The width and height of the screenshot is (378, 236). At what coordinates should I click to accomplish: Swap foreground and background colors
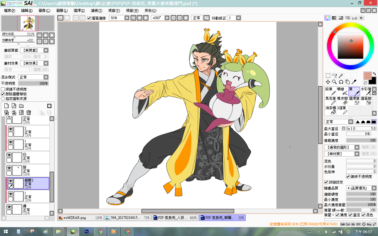point(374,74)
